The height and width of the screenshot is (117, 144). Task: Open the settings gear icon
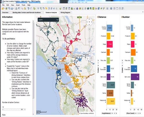click(x=111, y=9)
